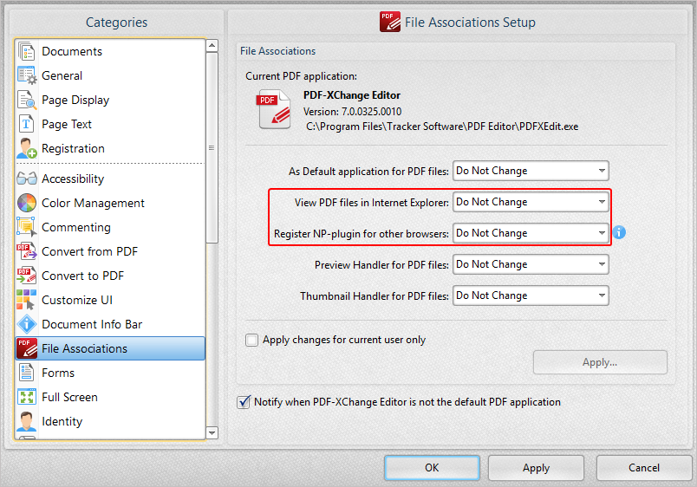Click the Convert from PDF icon
The height and width of the screenshot is (487, 697).
click(x=27, y=251)
